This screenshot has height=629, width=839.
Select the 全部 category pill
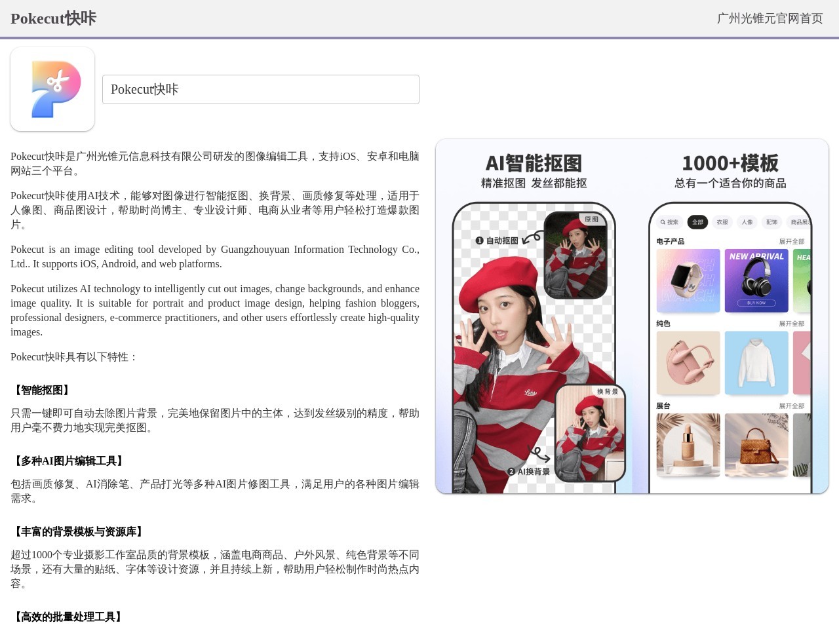(x=697, y=222)
